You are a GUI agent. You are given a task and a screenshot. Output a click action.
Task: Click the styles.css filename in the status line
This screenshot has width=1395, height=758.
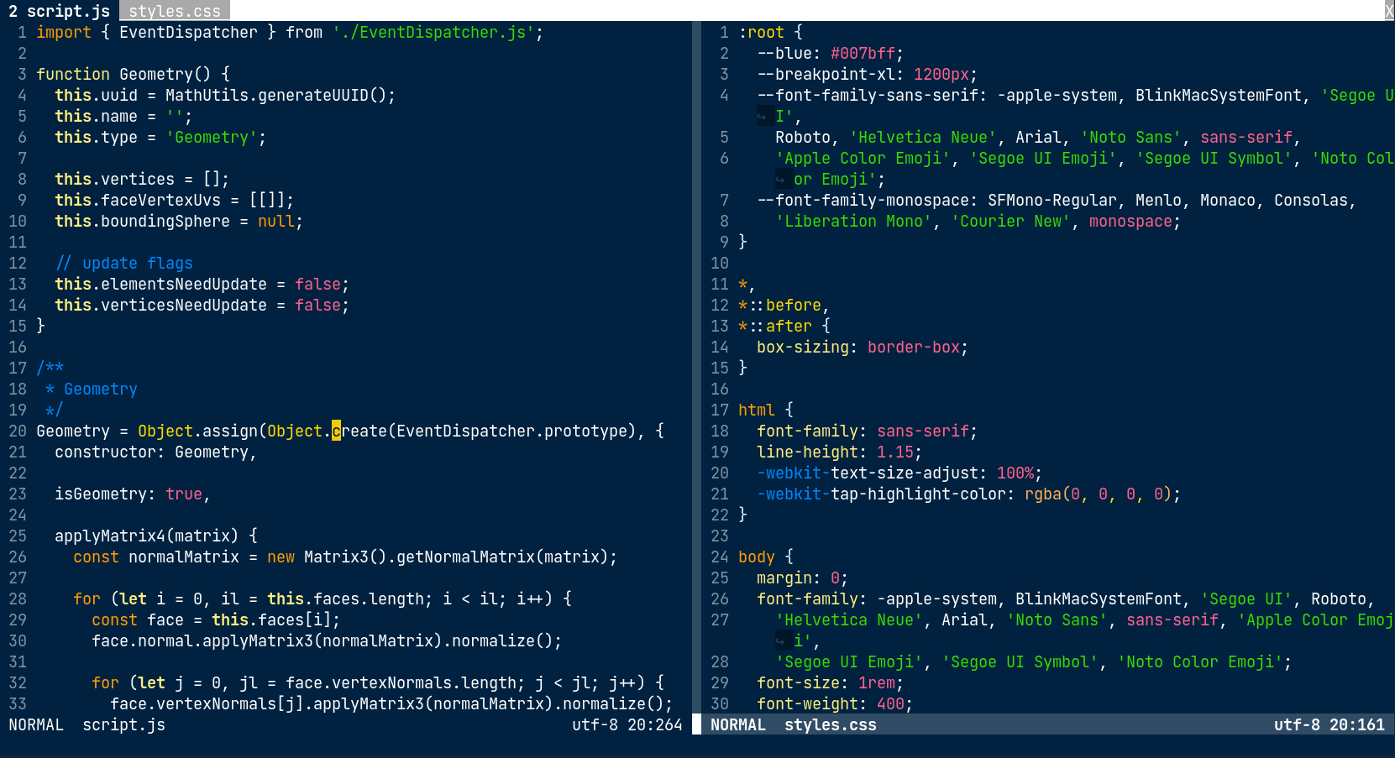(831, 724)
